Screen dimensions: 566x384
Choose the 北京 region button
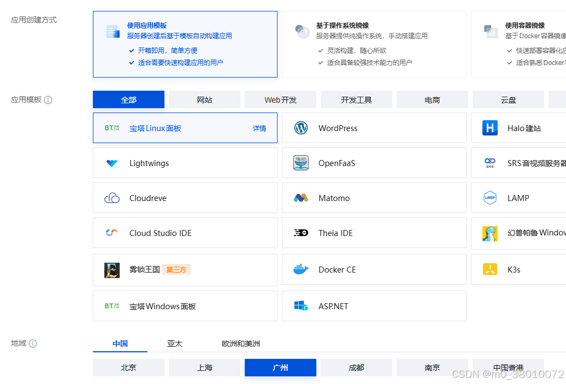coord(128,368)
